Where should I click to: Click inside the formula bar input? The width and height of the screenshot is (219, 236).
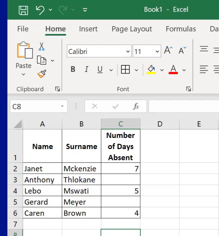click(184, 106)
